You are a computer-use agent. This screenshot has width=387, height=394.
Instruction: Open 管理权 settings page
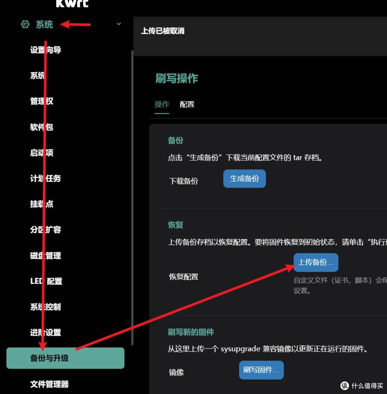point(42,101)
